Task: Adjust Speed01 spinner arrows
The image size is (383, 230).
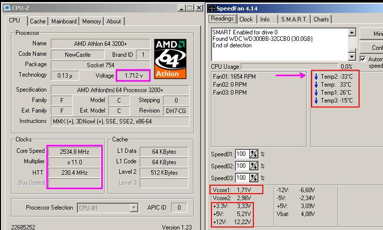Action: click(253, 154)
